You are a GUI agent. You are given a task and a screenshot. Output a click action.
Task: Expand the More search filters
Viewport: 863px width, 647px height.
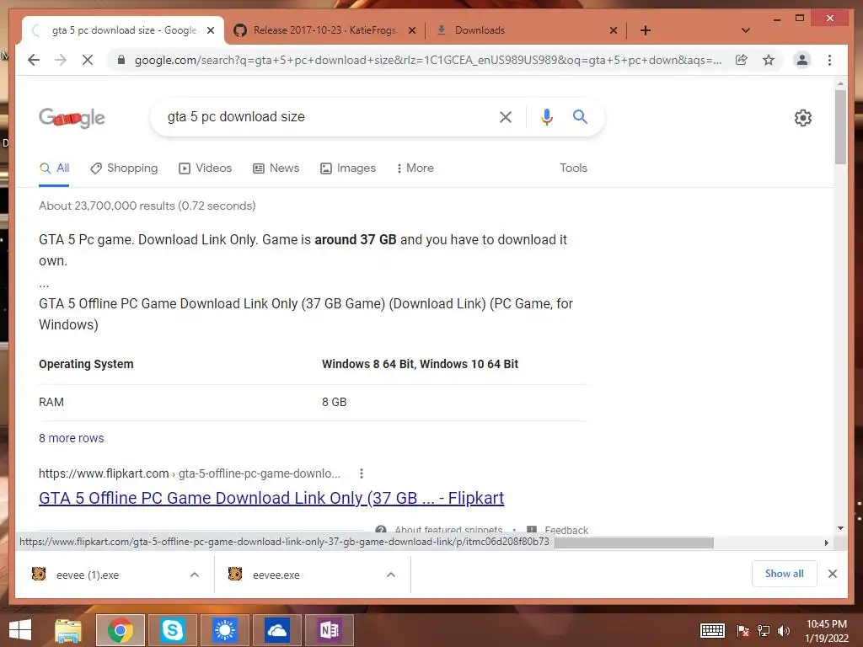415,168
